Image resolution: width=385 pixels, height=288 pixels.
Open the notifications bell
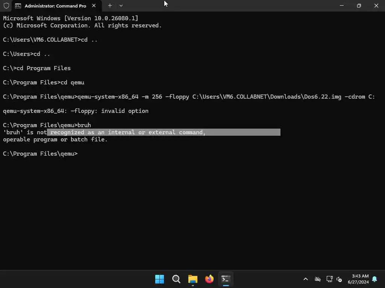374,279
